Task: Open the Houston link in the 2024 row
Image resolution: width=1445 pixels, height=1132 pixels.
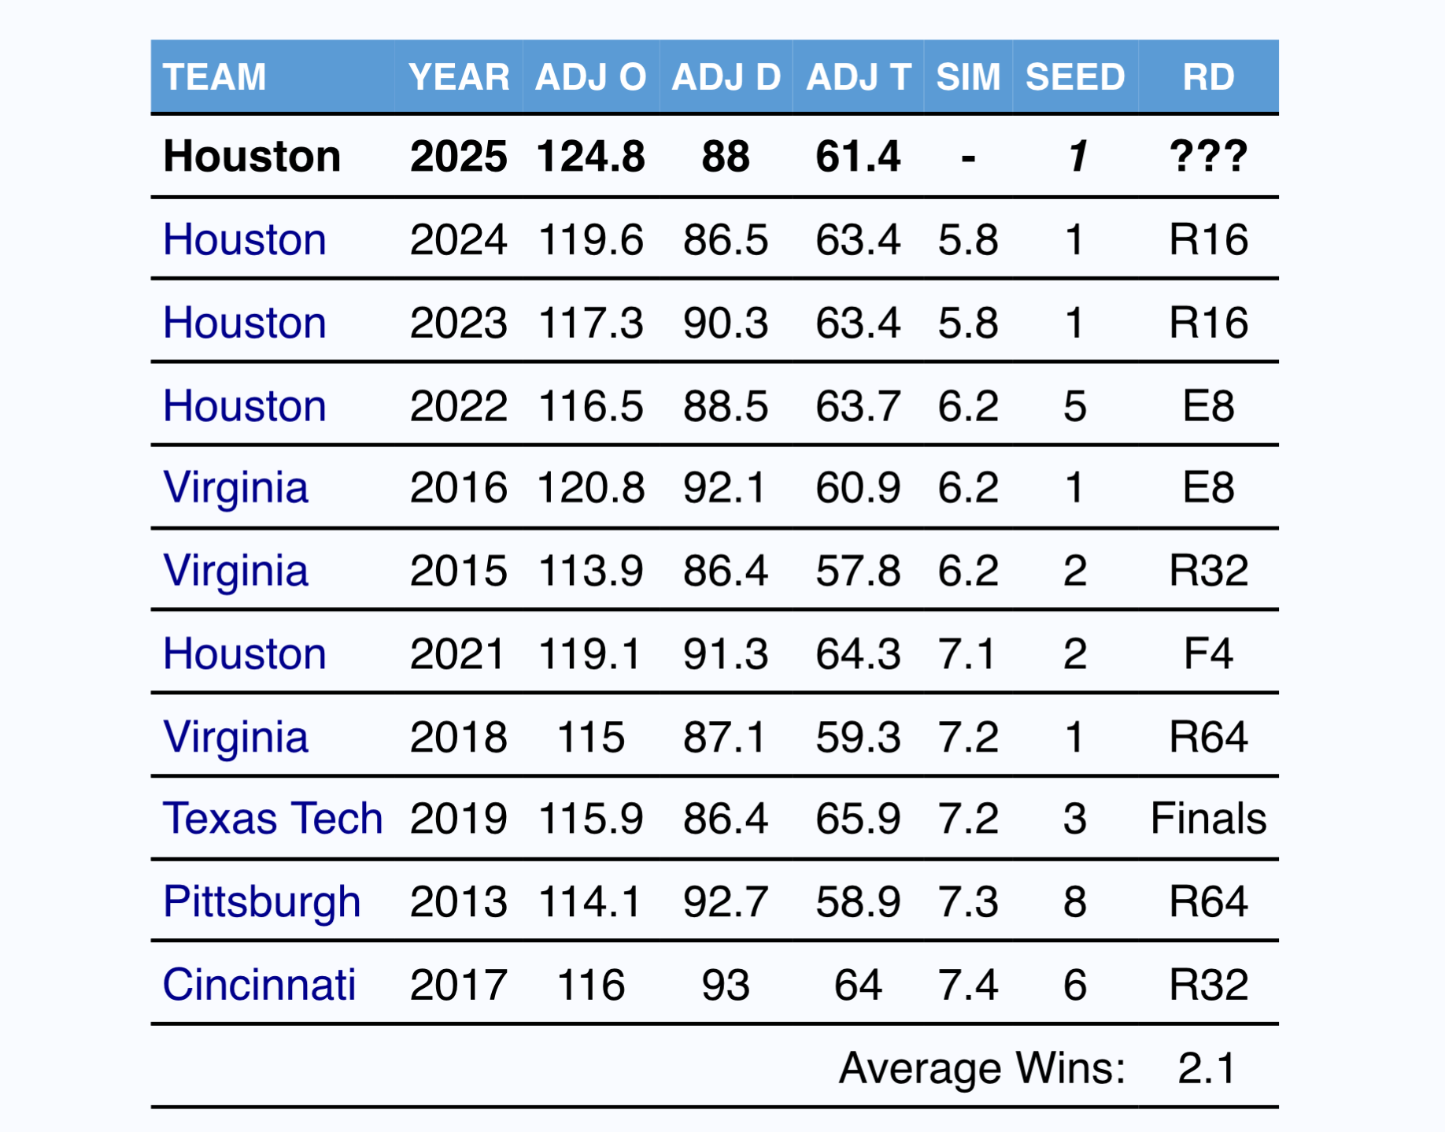Action: [x=244, y=239]
